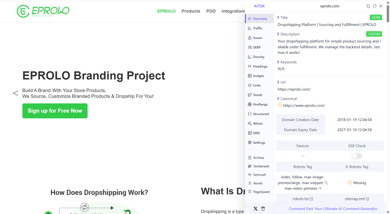Click the Images icon in sidebar

click(250, 76)
